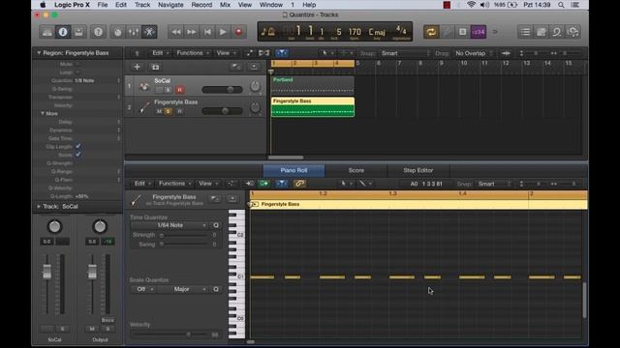This screenshot has height=348, width=620.
Task: Click the Time Quantize Q button
Action: [x=216, y=225]
